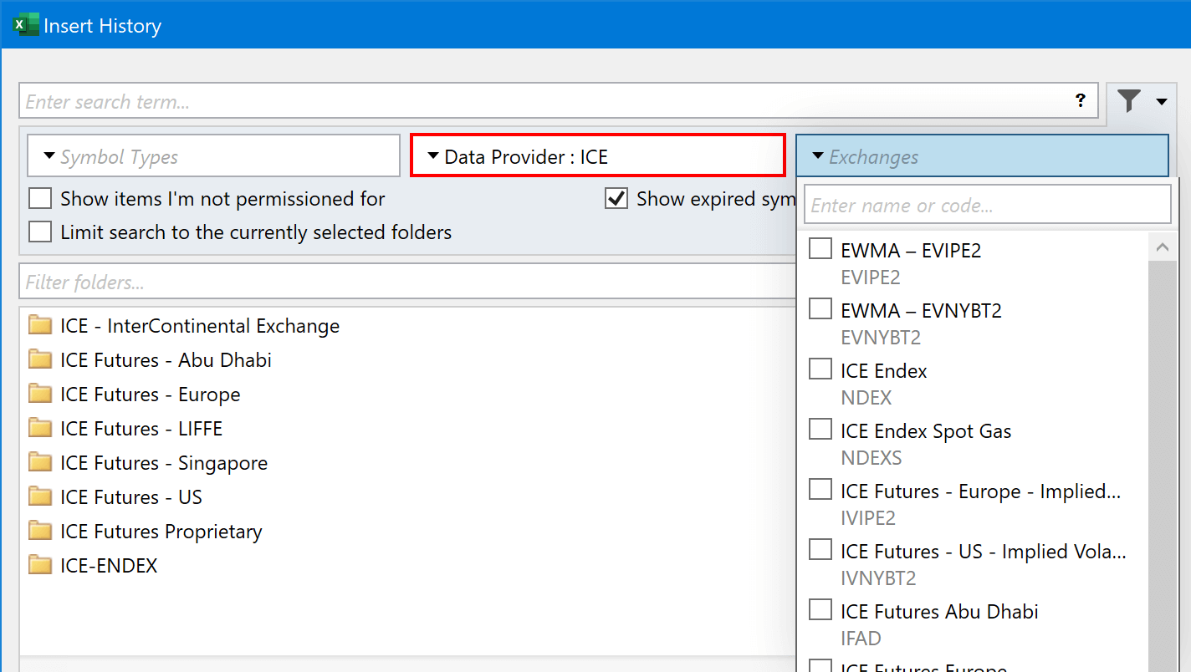The height and width of the screenshot is (672, 1191).
Task: Click folder icon beside ICE Futures Proprietary
Action: pyautogui.click(x=40, y=531)
